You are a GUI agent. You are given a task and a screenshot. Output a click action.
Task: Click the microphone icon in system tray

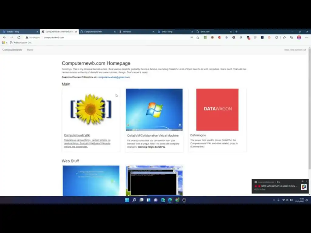pos(279,200)
